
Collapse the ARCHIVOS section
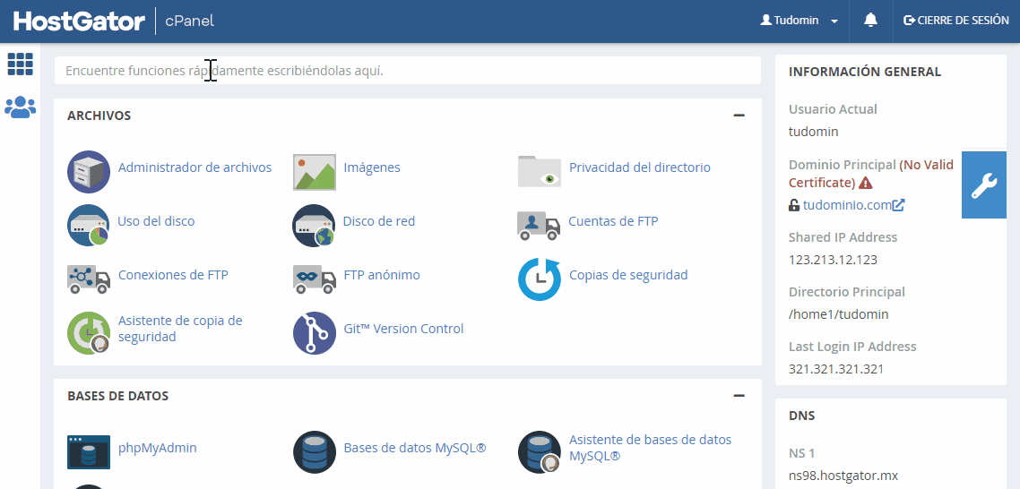coord(739,116)
